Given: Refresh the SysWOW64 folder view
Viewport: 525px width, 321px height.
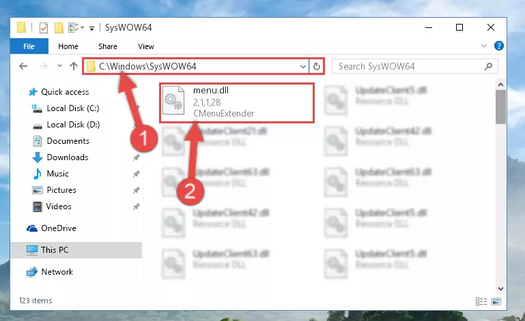Looking at the screenshot, I should pos(316,67).
